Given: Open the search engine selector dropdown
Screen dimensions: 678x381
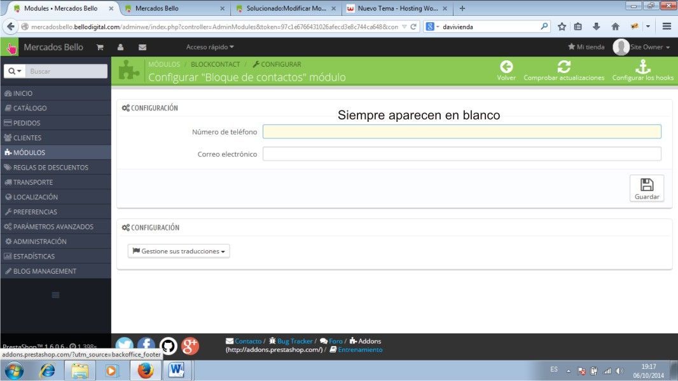Looking at the screenshot, I should pyautogui.click(x=432, y=27).
